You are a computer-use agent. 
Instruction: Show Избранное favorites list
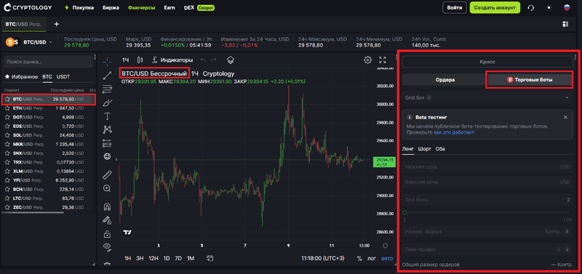pos(21,77)
